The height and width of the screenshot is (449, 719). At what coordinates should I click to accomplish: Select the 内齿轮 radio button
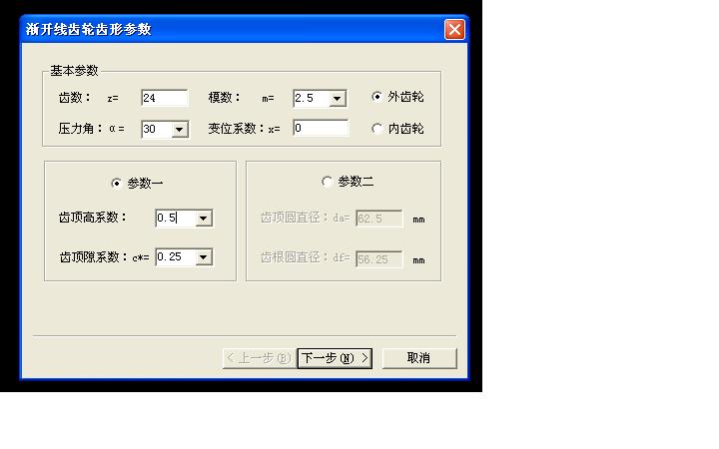pos(376,129)
